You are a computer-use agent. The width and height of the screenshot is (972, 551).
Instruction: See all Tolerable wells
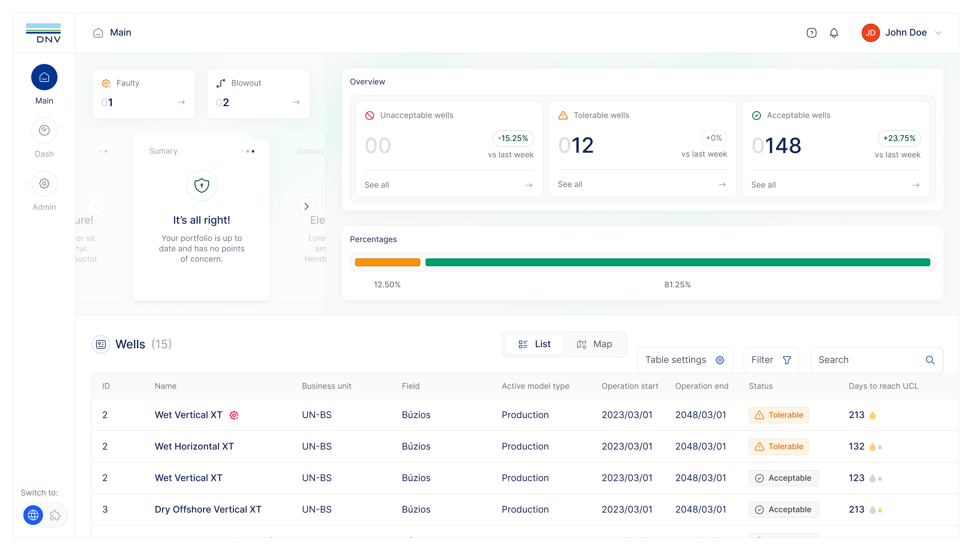click(642, 184)
